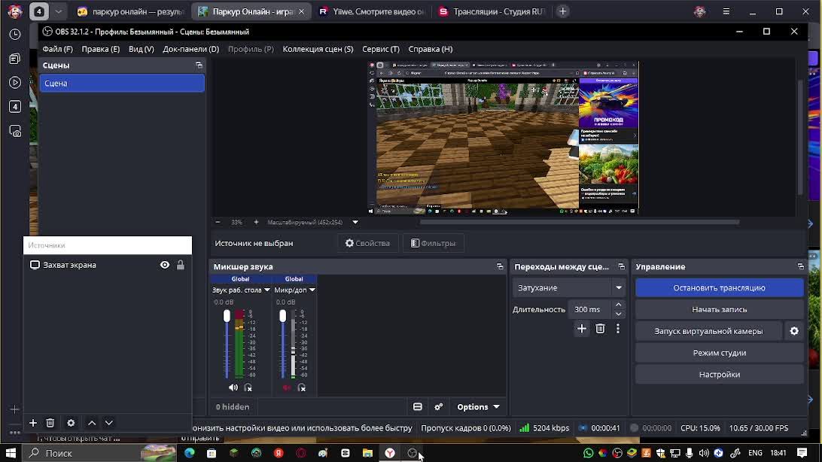Open the preview scaling dropdown arrow
The width and height of the screenshot is (822, 462).
355,222
